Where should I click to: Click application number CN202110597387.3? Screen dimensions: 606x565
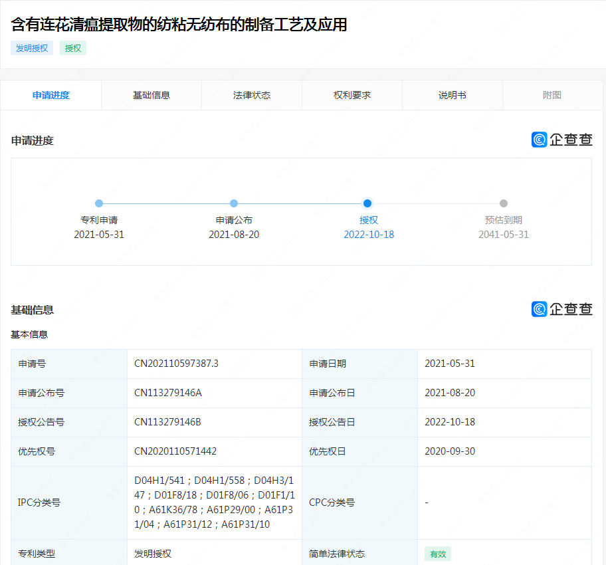176,364
